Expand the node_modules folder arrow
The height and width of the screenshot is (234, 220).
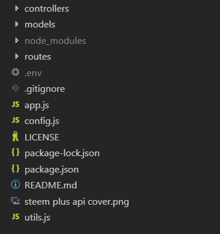[17, 40]
